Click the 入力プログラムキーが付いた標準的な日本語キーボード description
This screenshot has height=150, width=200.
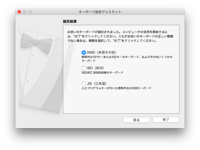[x=116, y=88]
